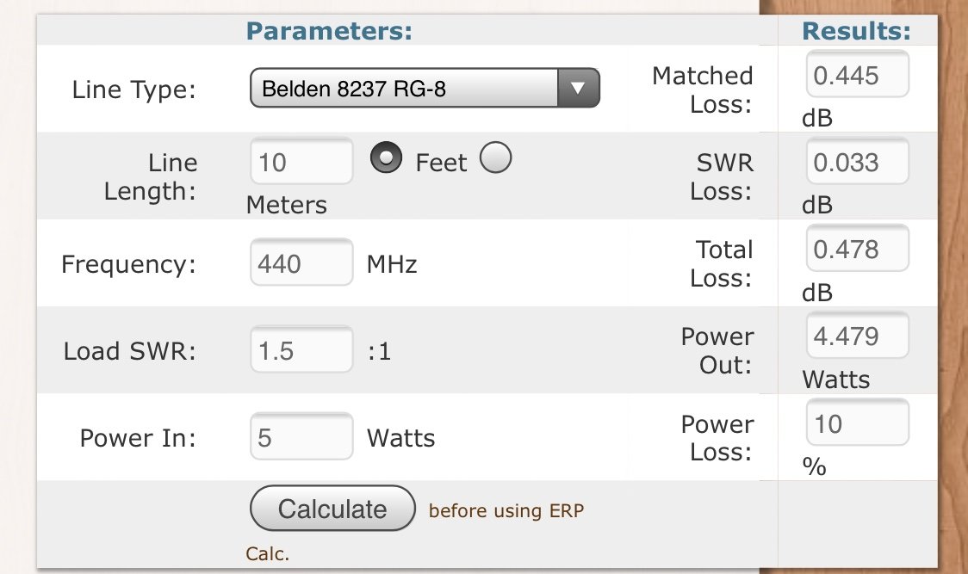Click the Power Out result field
This screenshot has width=968, height=574.
[x=858, y=336]
